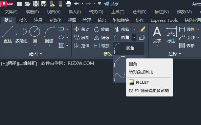
Task: Expand the hatch tool dropdown arrow
Action: [x=67, y=46]
